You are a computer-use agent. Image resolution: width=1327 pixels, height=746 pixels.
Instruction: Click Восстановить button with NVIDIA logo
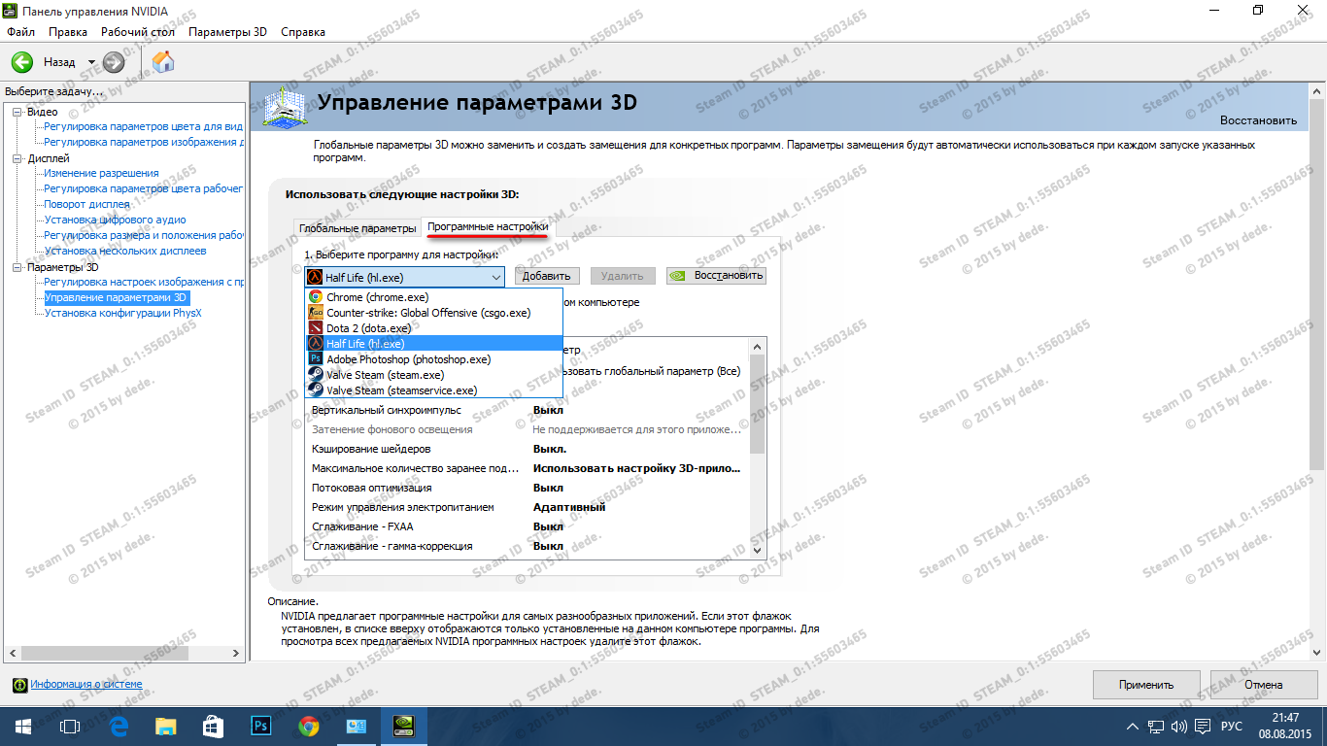coord(716,276)
